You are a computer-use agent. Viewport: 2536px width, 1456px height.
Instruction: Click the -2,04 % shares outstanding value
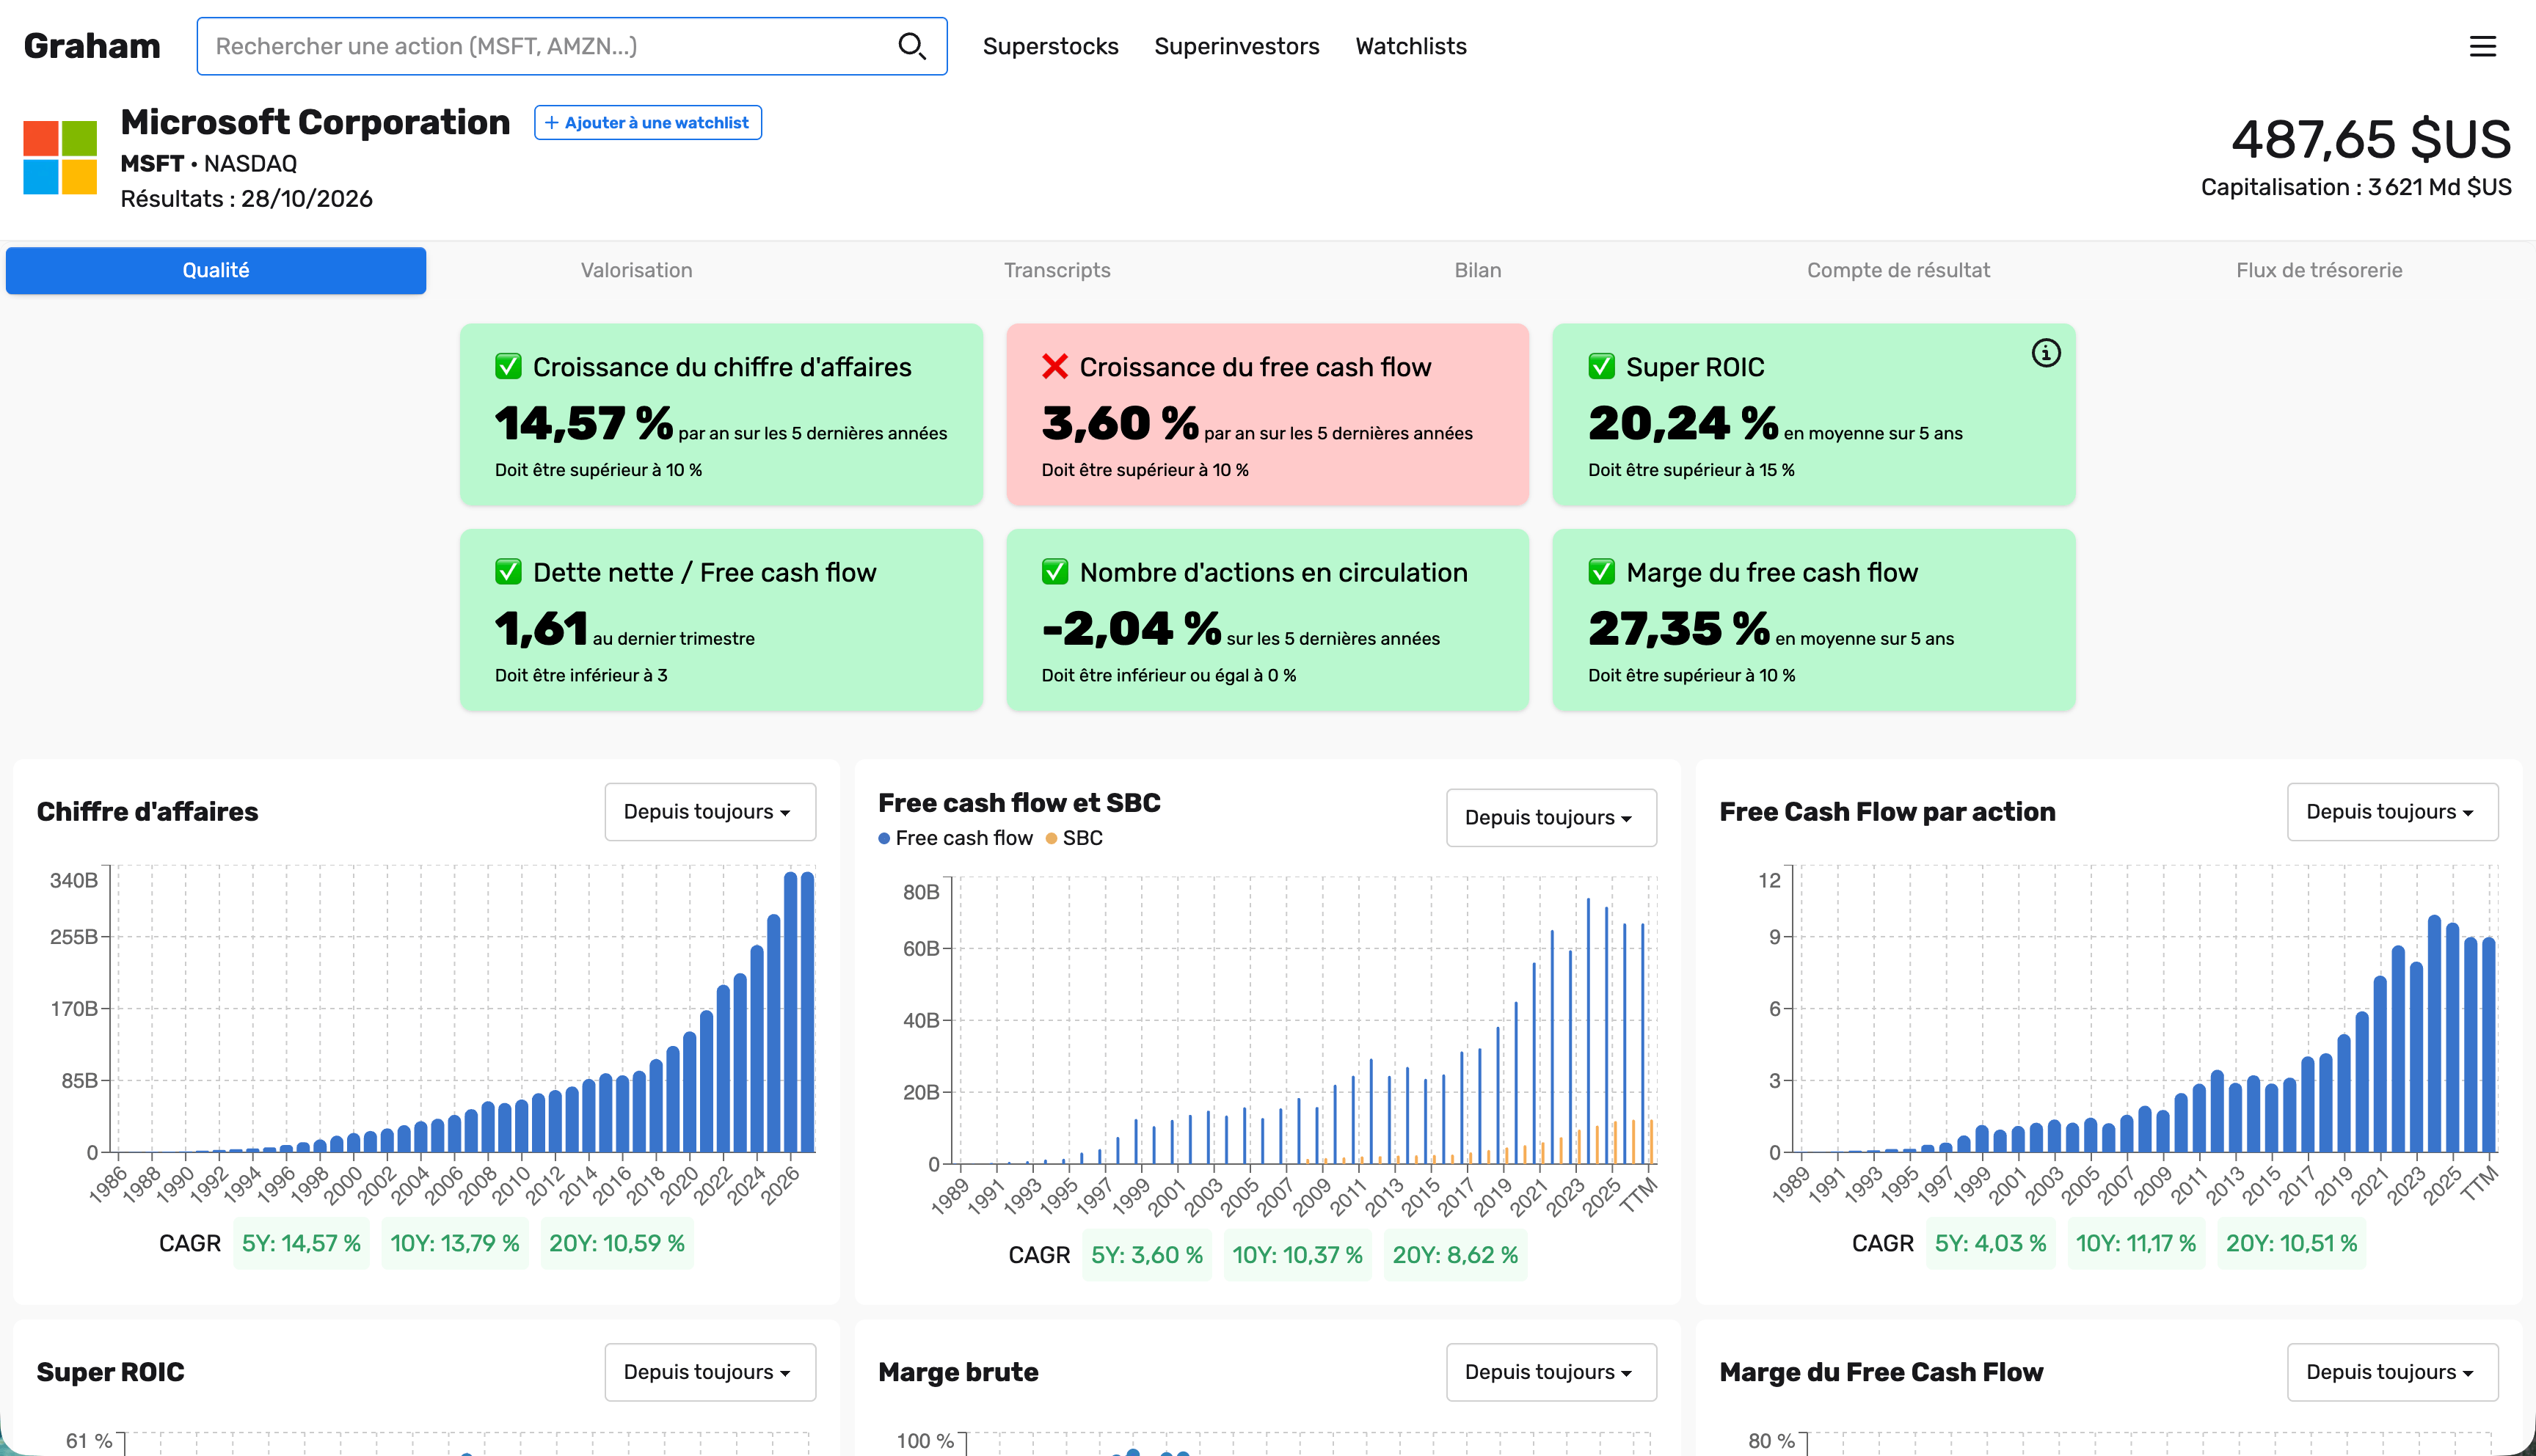(x=1132, y=630)
